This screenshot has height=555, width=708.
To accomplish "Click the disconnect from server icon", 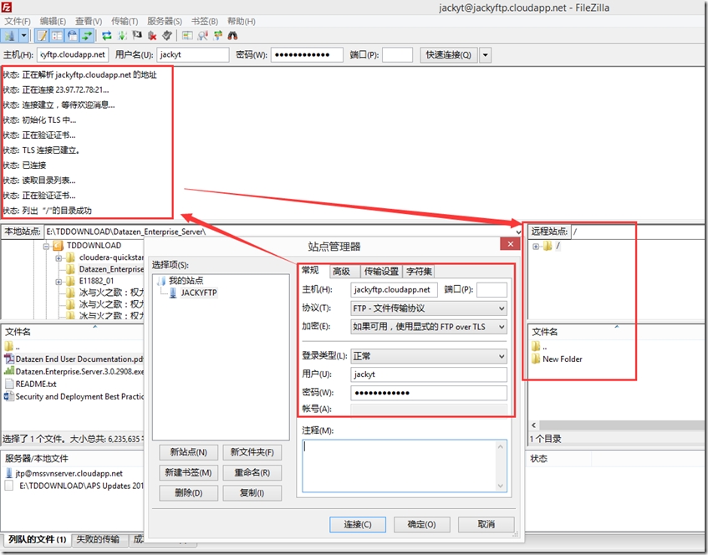I will (152, 36).
